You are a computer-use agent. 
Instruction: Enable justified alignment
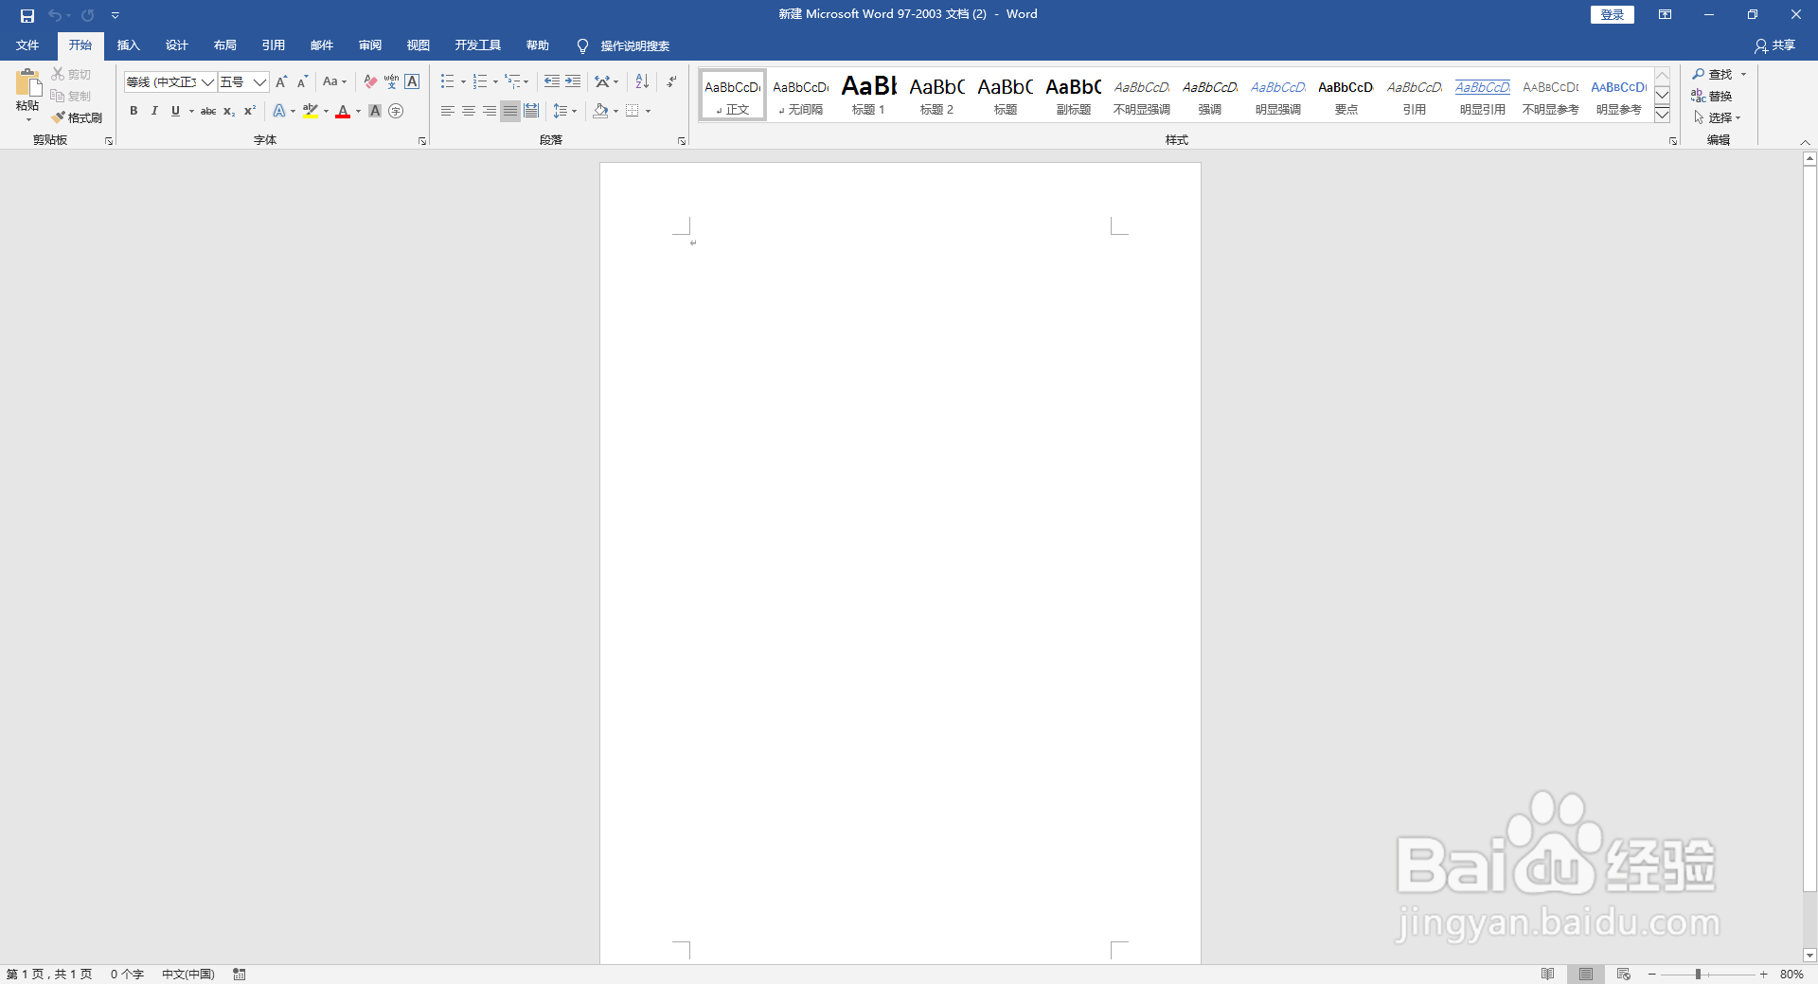click(509, 111)
